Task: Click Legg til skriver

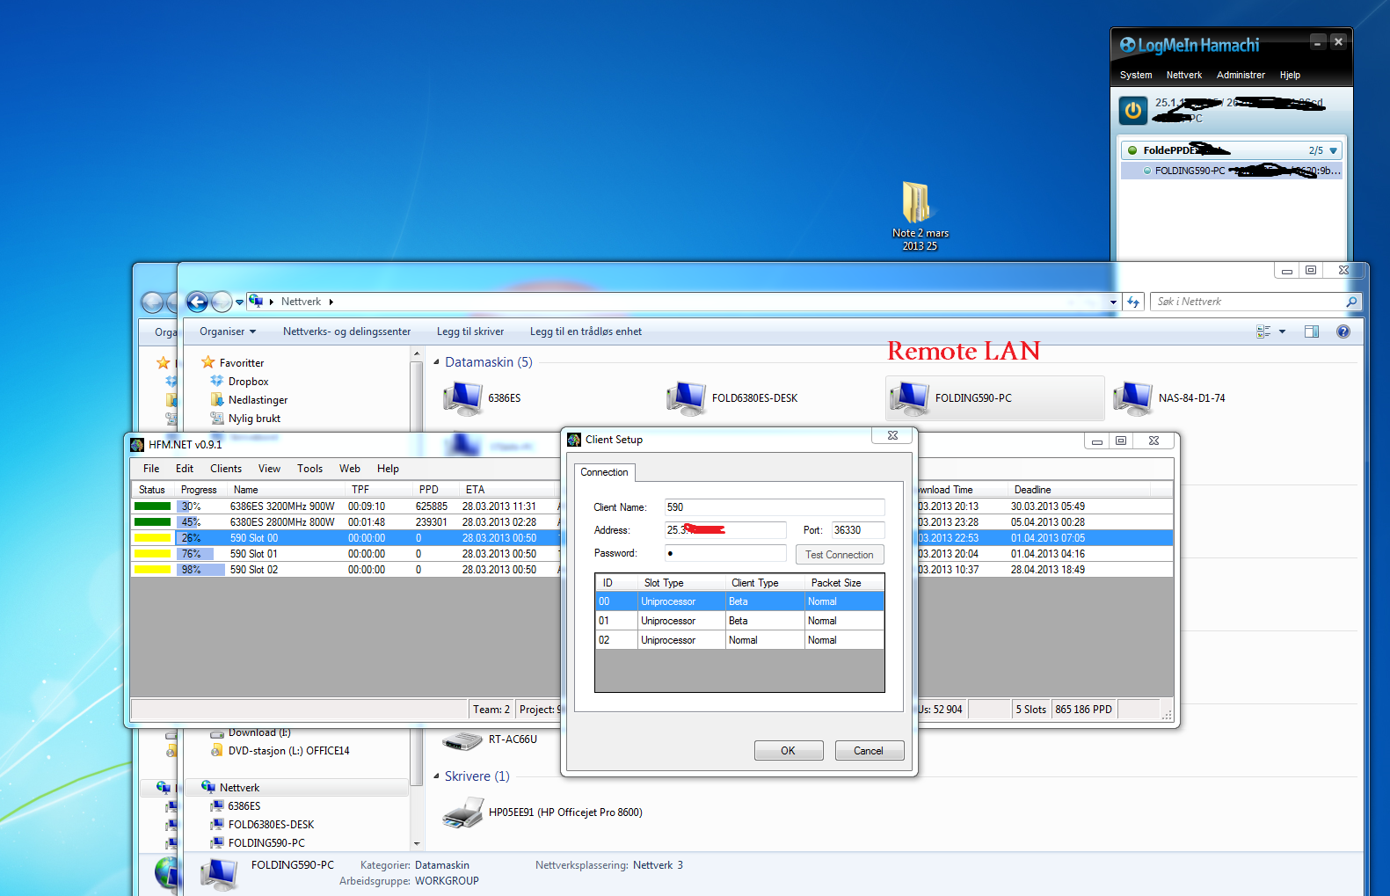Action: tap(470, 331)
